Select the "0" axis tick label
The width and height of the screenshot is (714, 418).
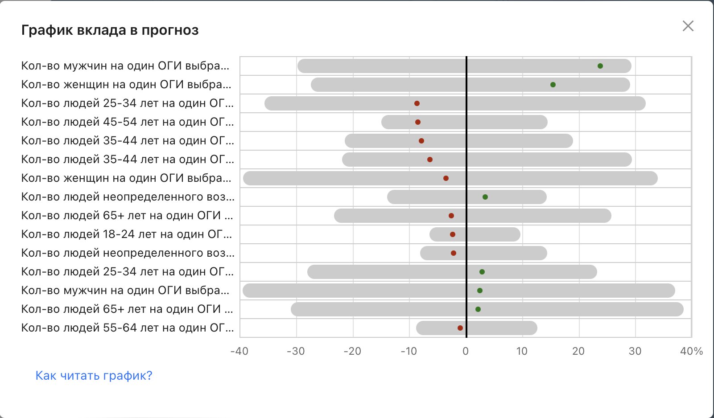pos(466,351)
